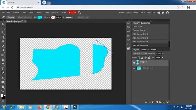Screen dimensions: 196x110
Task: Open the stroke width dropdown arrow
Action: point(63,17)
